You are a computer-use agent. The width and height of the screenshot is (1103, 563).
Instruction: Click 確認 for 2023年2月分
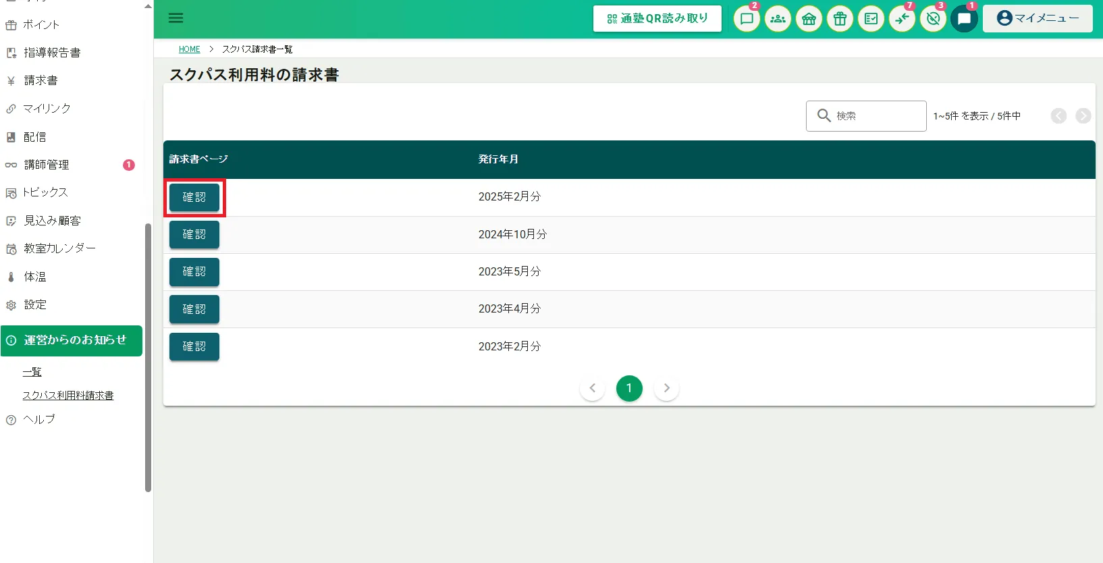[194, 347]
